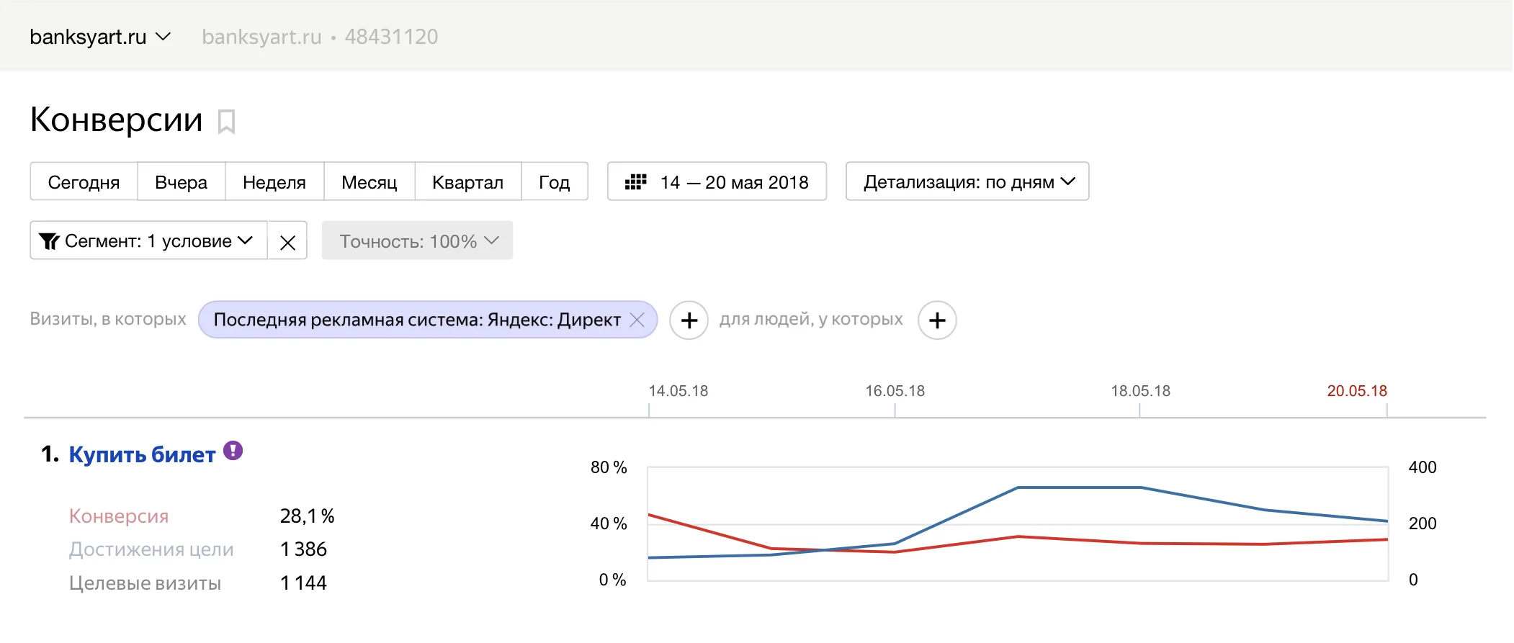Open the Купить билет goal link

pyautogui.click(x=142, y=455)
